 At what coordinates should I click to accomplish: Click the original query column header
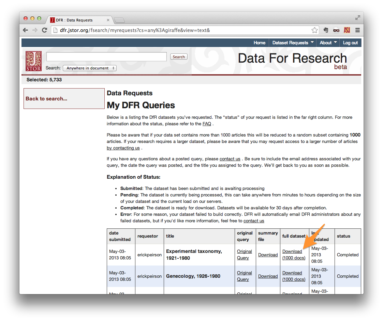click(x=245, y=236)
